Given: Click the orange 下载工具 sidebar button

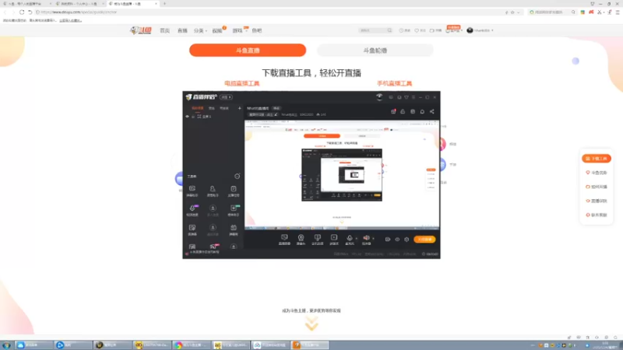Looking at the screenshot, I should [x=597, y=159].
